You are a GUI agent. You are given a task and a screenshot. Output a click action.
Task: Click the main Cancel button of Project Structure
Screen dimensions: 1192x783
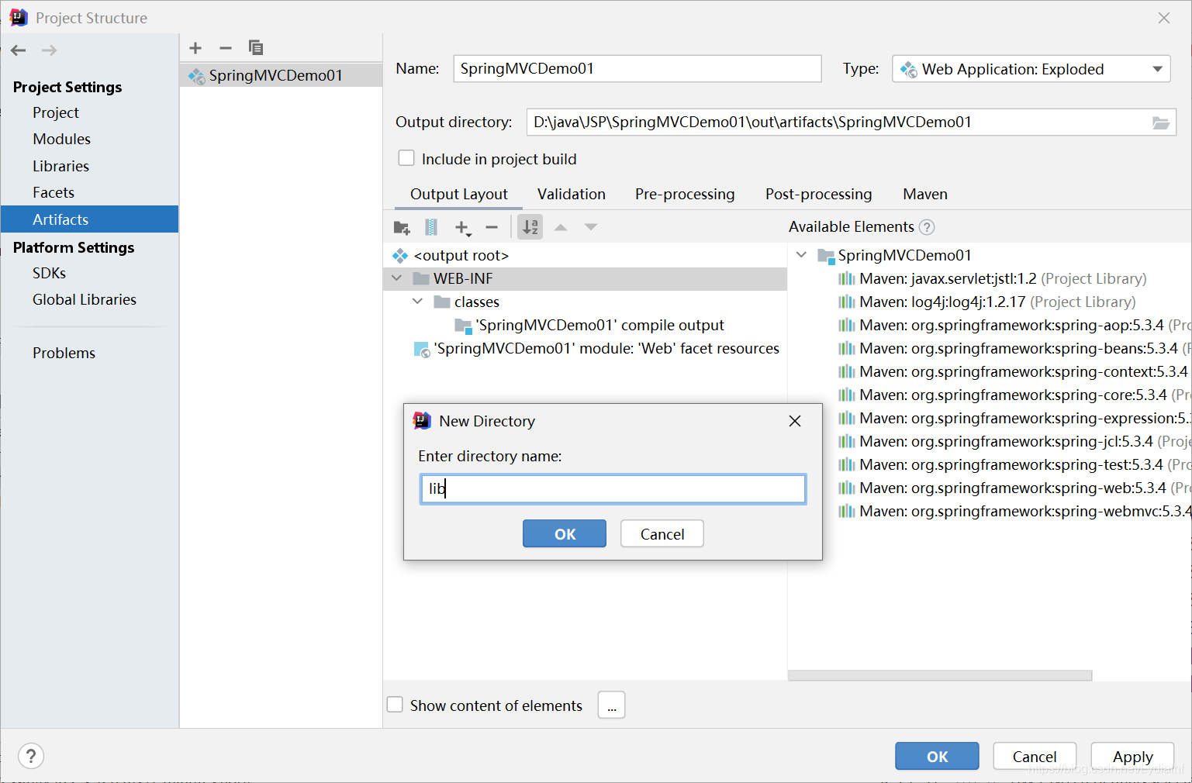click(x=1035, y=756)
